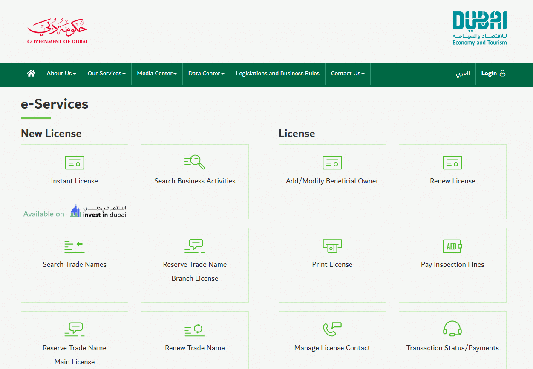Click the Reserve Trade Name Branch License speech-bubble icon

pyautogui.click(x=195, y=246)
